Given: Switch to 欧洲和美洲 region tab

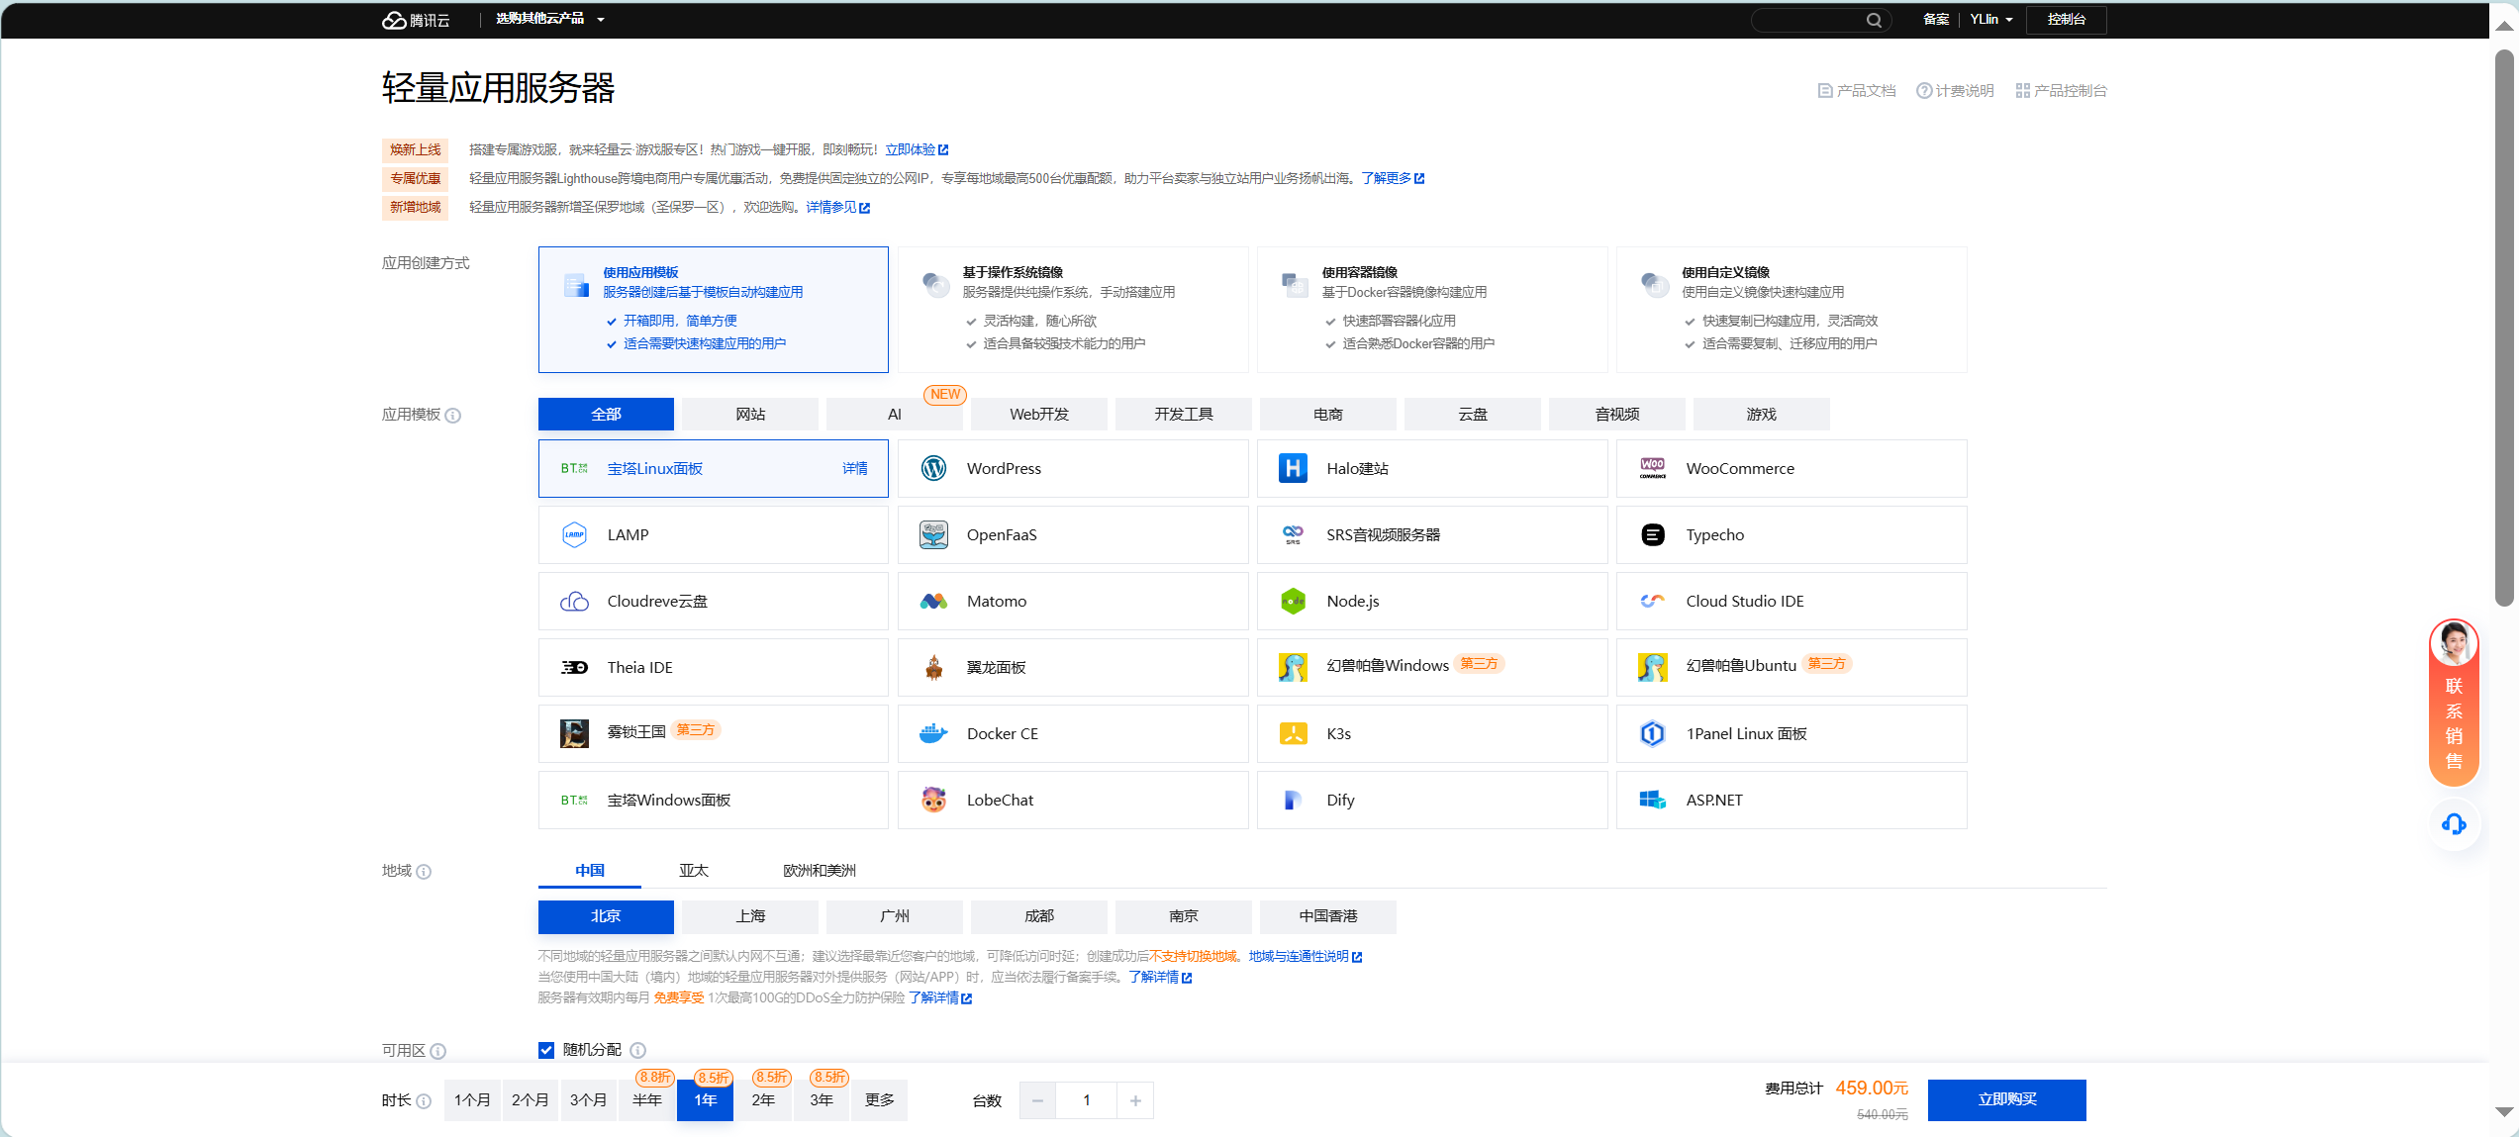Looking at the screenshot, I should tap(820, 871).
